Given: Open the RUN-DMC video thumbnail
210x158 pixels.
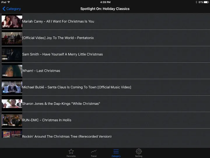Looking at the screenshot, I should coord(12,120).
